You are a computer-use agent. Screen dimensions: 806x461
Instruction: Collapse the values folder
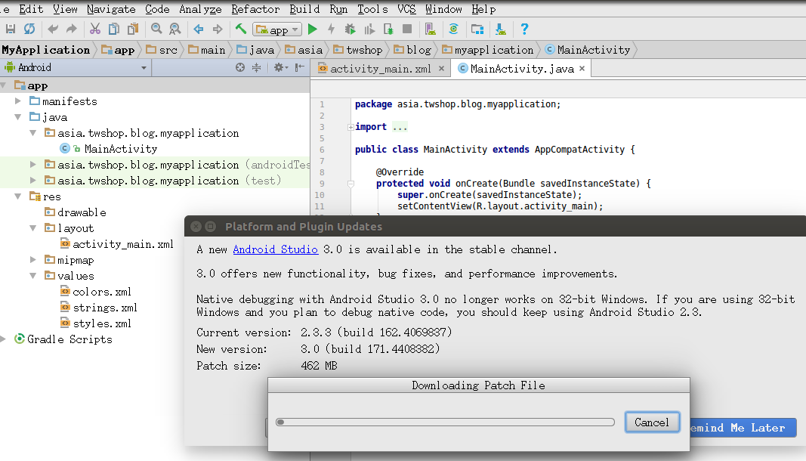point(33,276)
